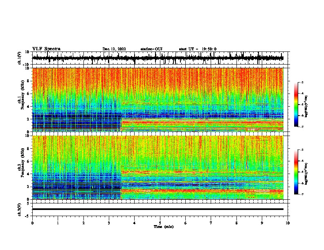Click the 'Time (min)' axis label

[164, 227]
